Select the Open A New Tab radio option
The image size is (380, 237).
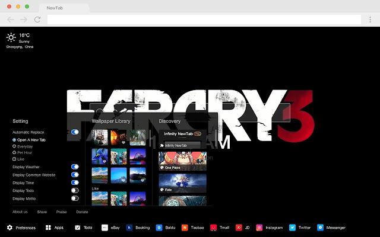(14, 140)
